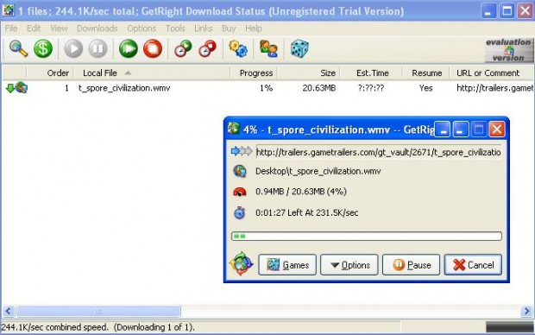
Task: Open the View menu
Action: pyautogui.click(x=59, y=28)
